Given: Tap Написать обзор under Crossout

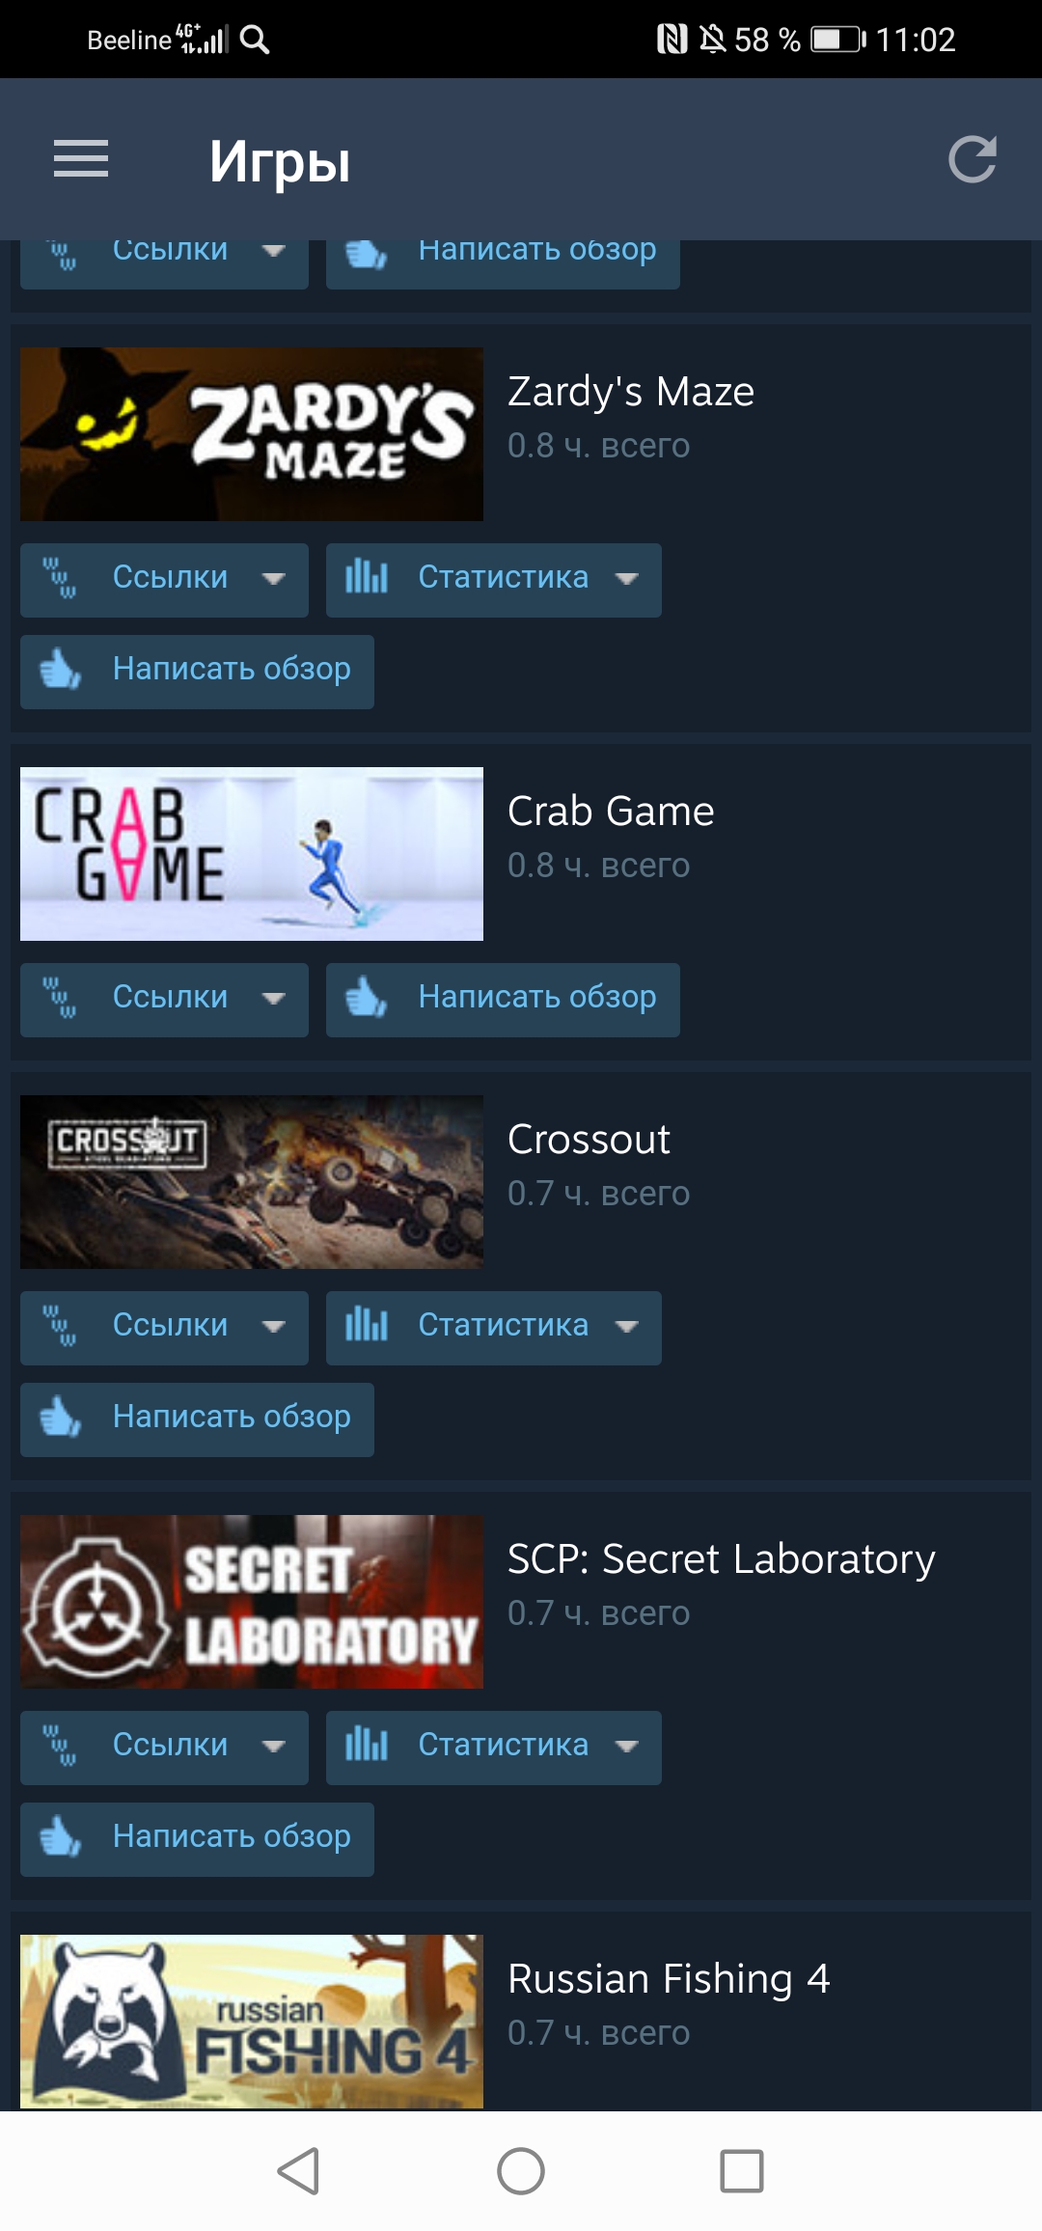Looking at the screenshot, I should pos(197,1419).
